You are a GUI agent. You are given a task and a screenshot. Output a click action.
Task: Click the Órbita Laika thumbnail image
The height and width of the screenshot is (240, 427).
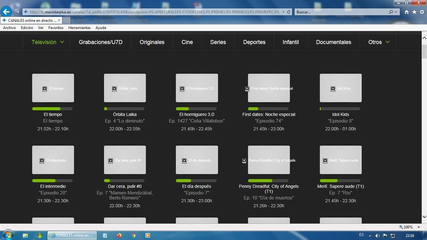click(x=125, y=88)
